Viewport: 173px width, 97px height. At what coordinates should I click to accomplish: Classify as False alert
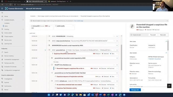pos(163,35)
